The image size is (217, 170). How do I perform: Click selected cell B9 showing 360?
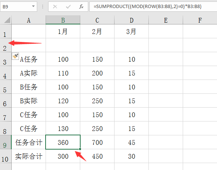(x=63, y=142)
